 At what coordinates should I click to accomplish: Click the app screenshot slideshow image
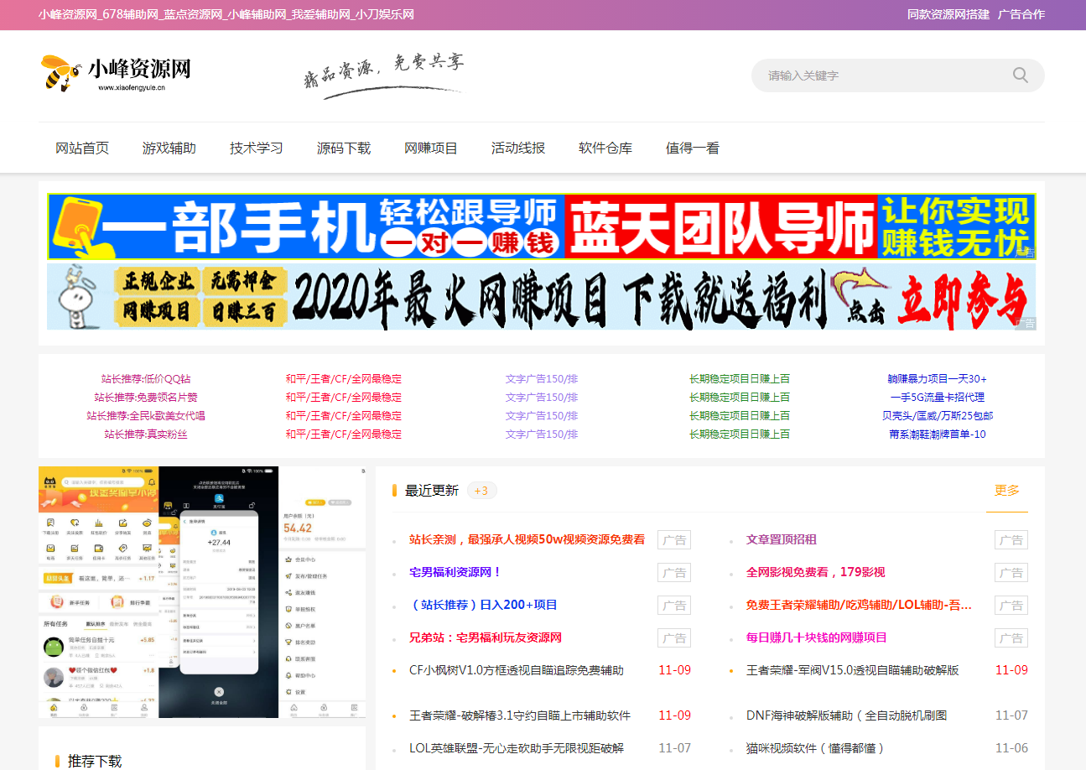click(x=202, y=592)
